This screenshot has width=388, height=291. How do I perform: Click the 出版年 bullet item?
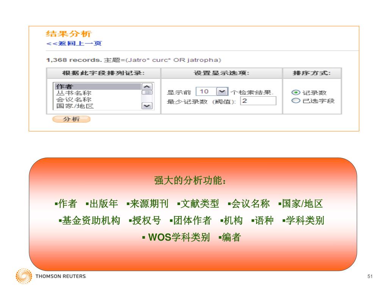(102, 203)
